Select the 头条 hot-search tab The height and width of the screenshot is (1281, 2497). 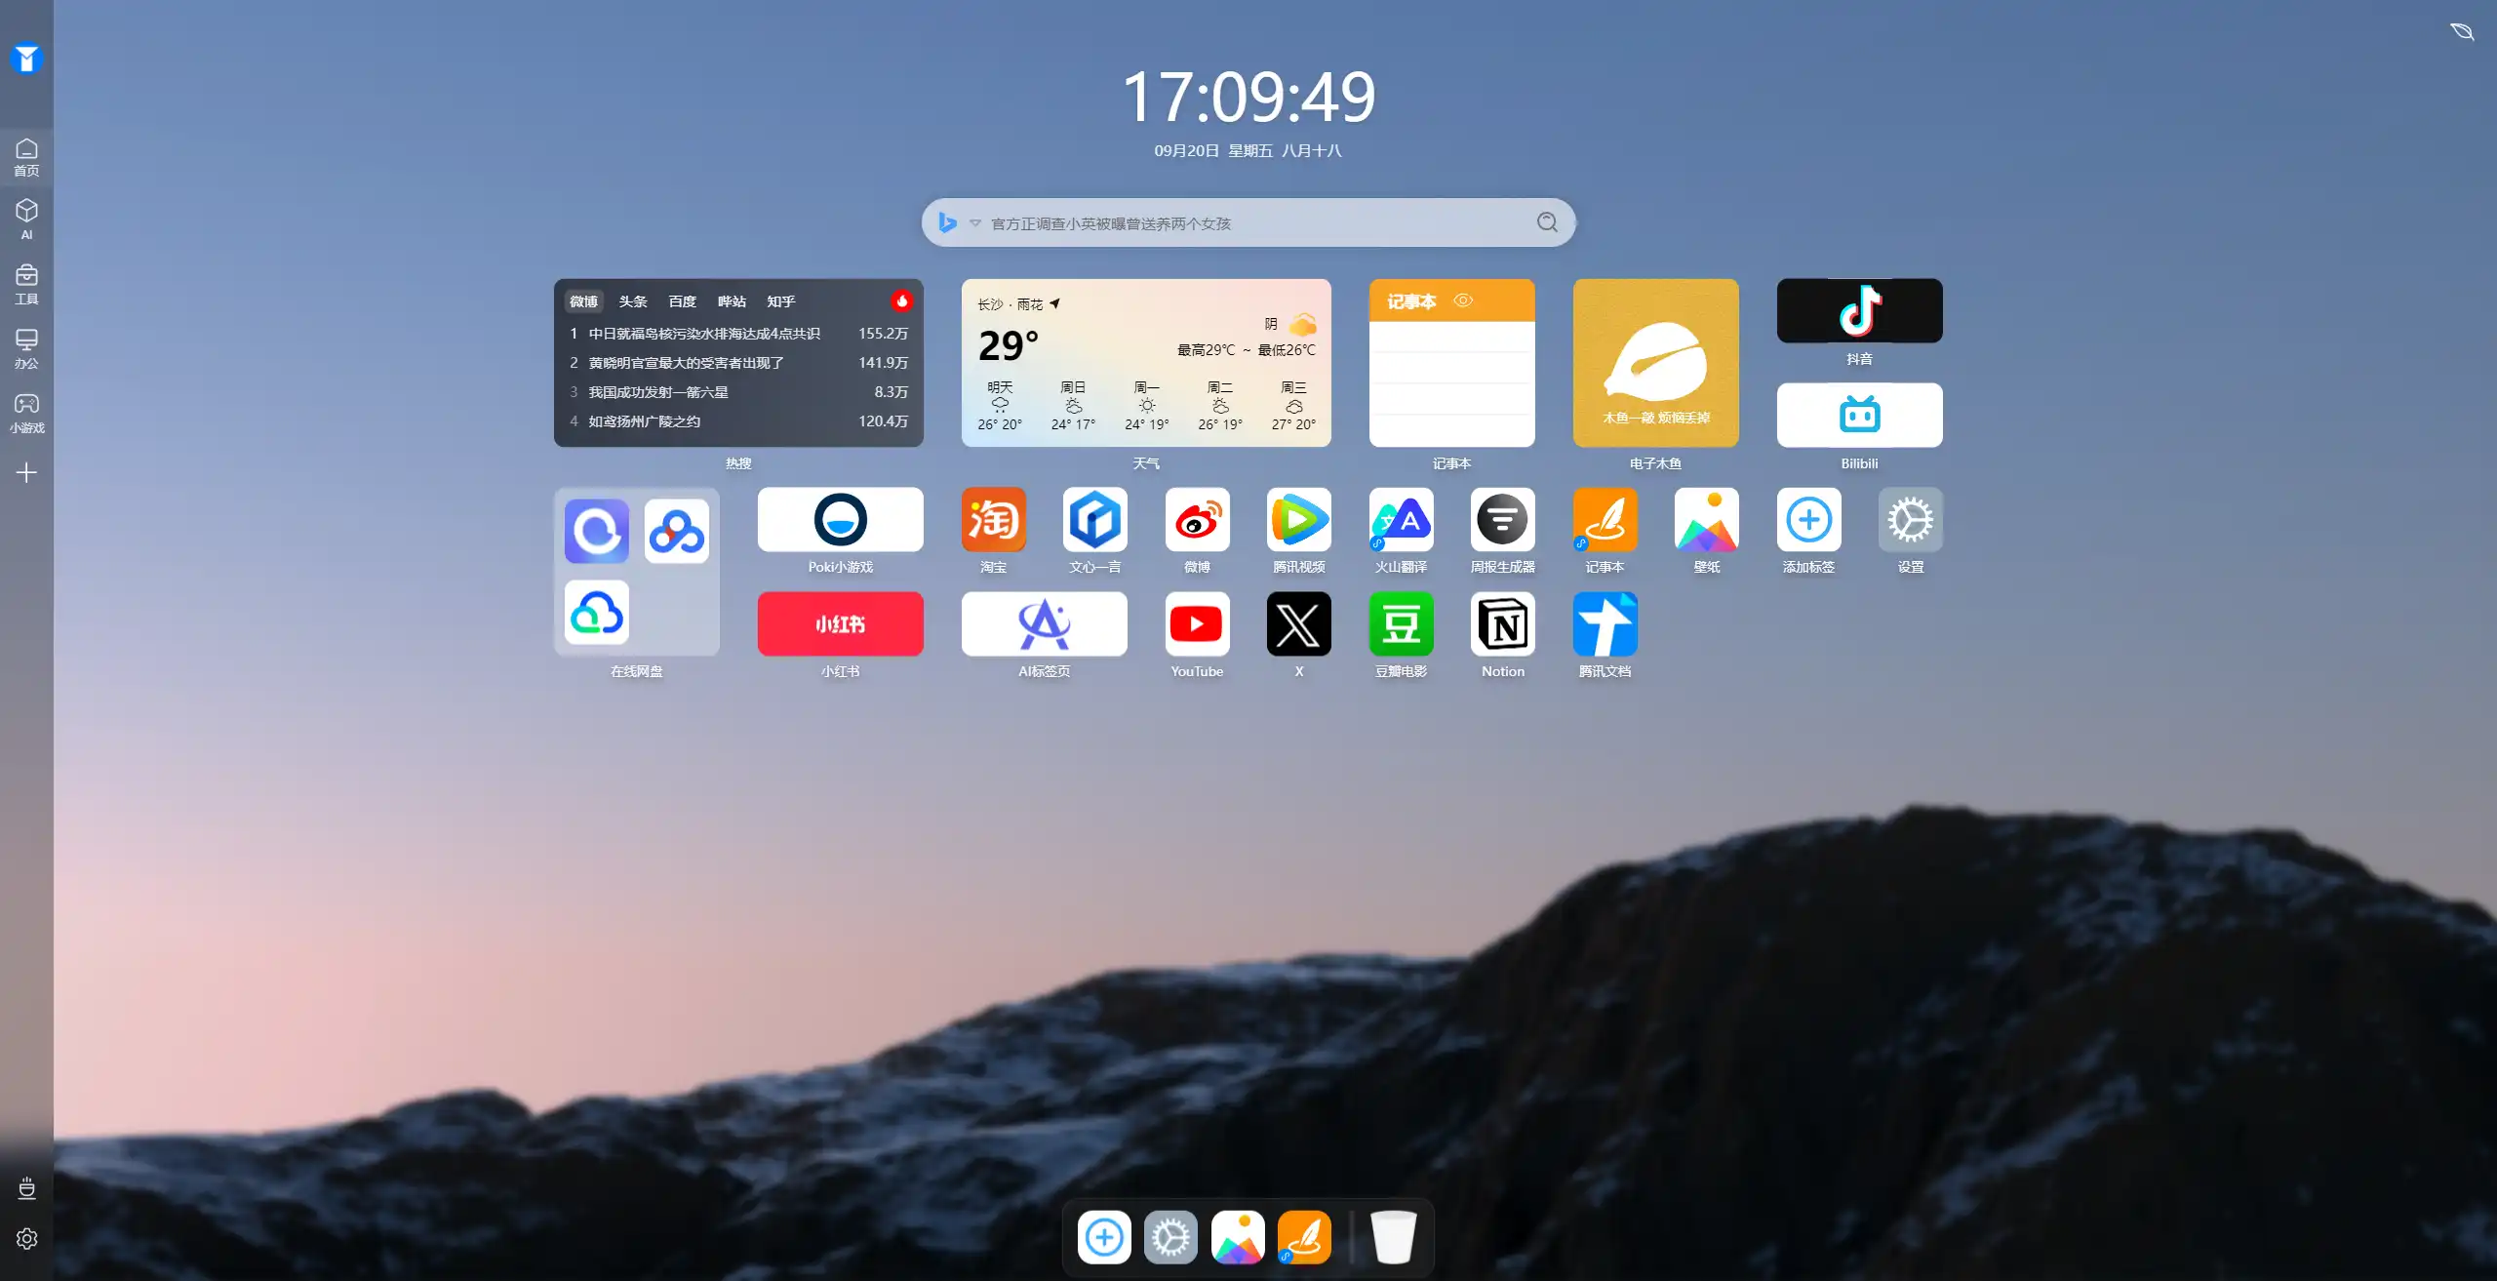632,301
